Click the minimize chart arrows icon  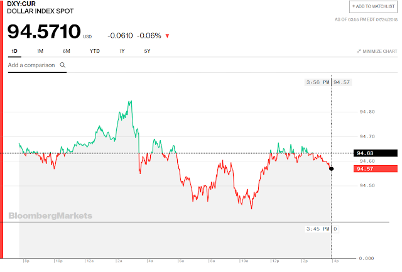click(x=359, y=50)
